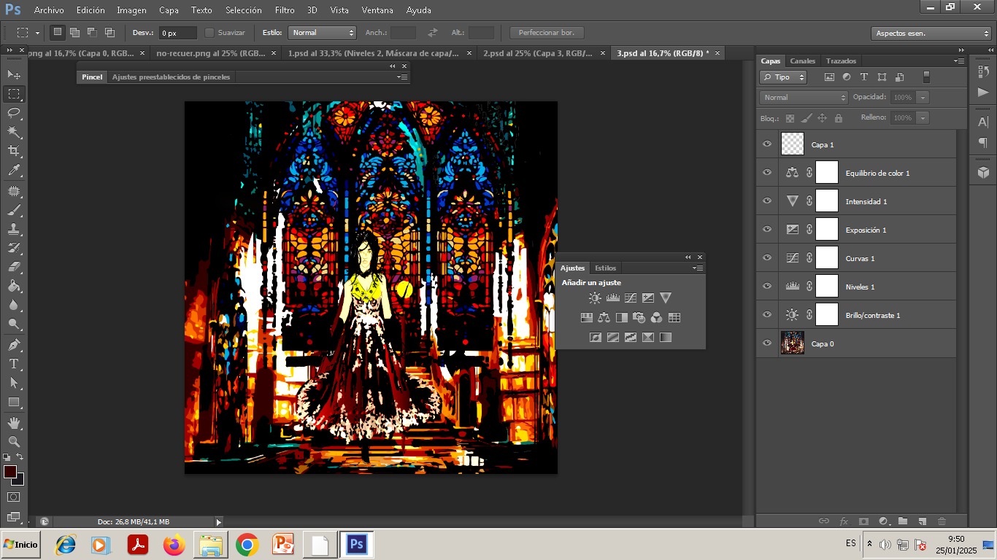Hide the Niveles 1 layer

click(767, 287)
